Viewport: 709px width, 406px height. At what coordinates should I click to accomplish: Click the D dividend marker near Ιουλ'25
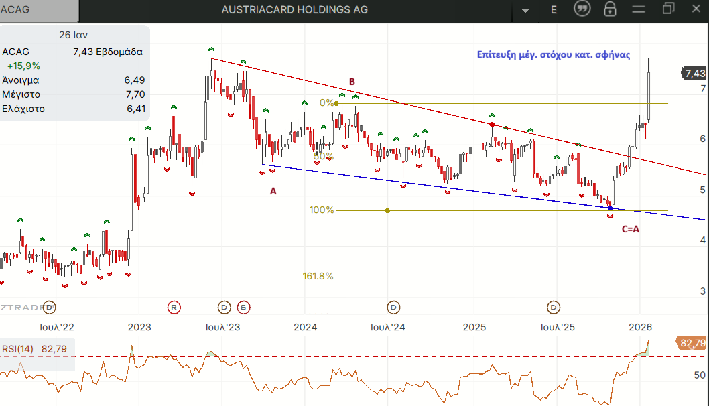tap(554, 308)
